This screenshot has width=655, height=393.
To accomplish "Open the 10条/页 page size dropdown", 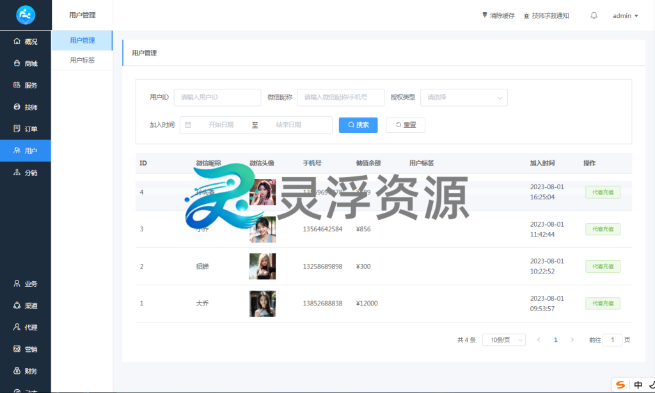I will click(504, 340).
